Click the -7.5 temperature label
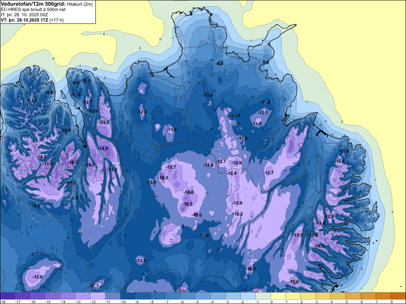The width and height of the screenshot is (406, 304). (x=266, y=63)
